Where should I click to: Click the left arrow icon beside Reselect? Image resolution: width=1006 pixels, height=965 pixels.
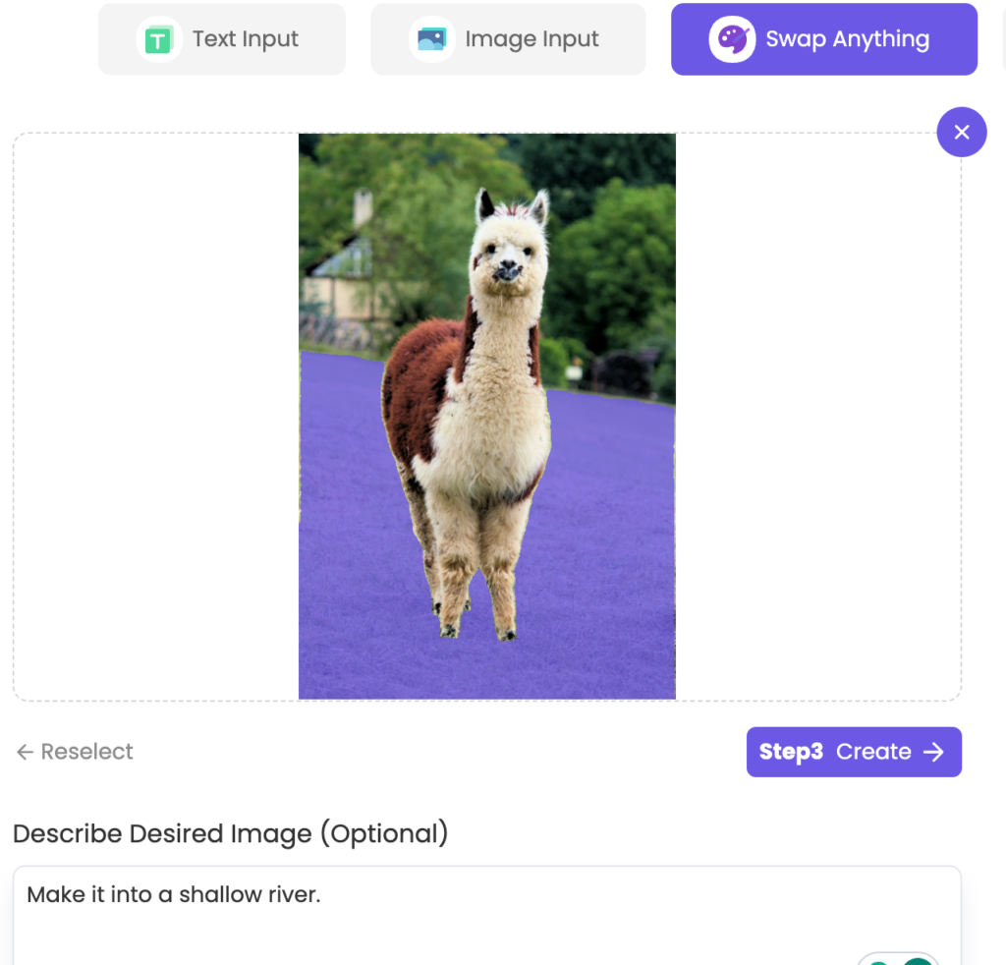(x=25, y=752)
